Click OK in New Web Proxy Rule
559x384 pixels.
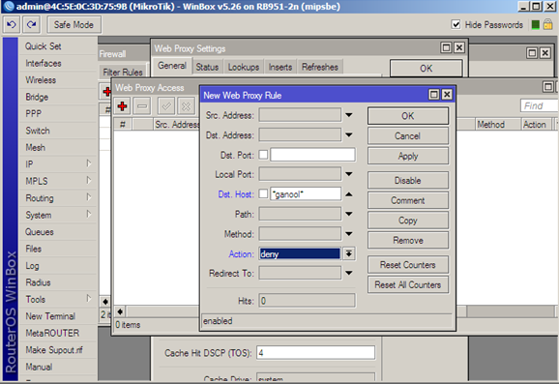408,116
